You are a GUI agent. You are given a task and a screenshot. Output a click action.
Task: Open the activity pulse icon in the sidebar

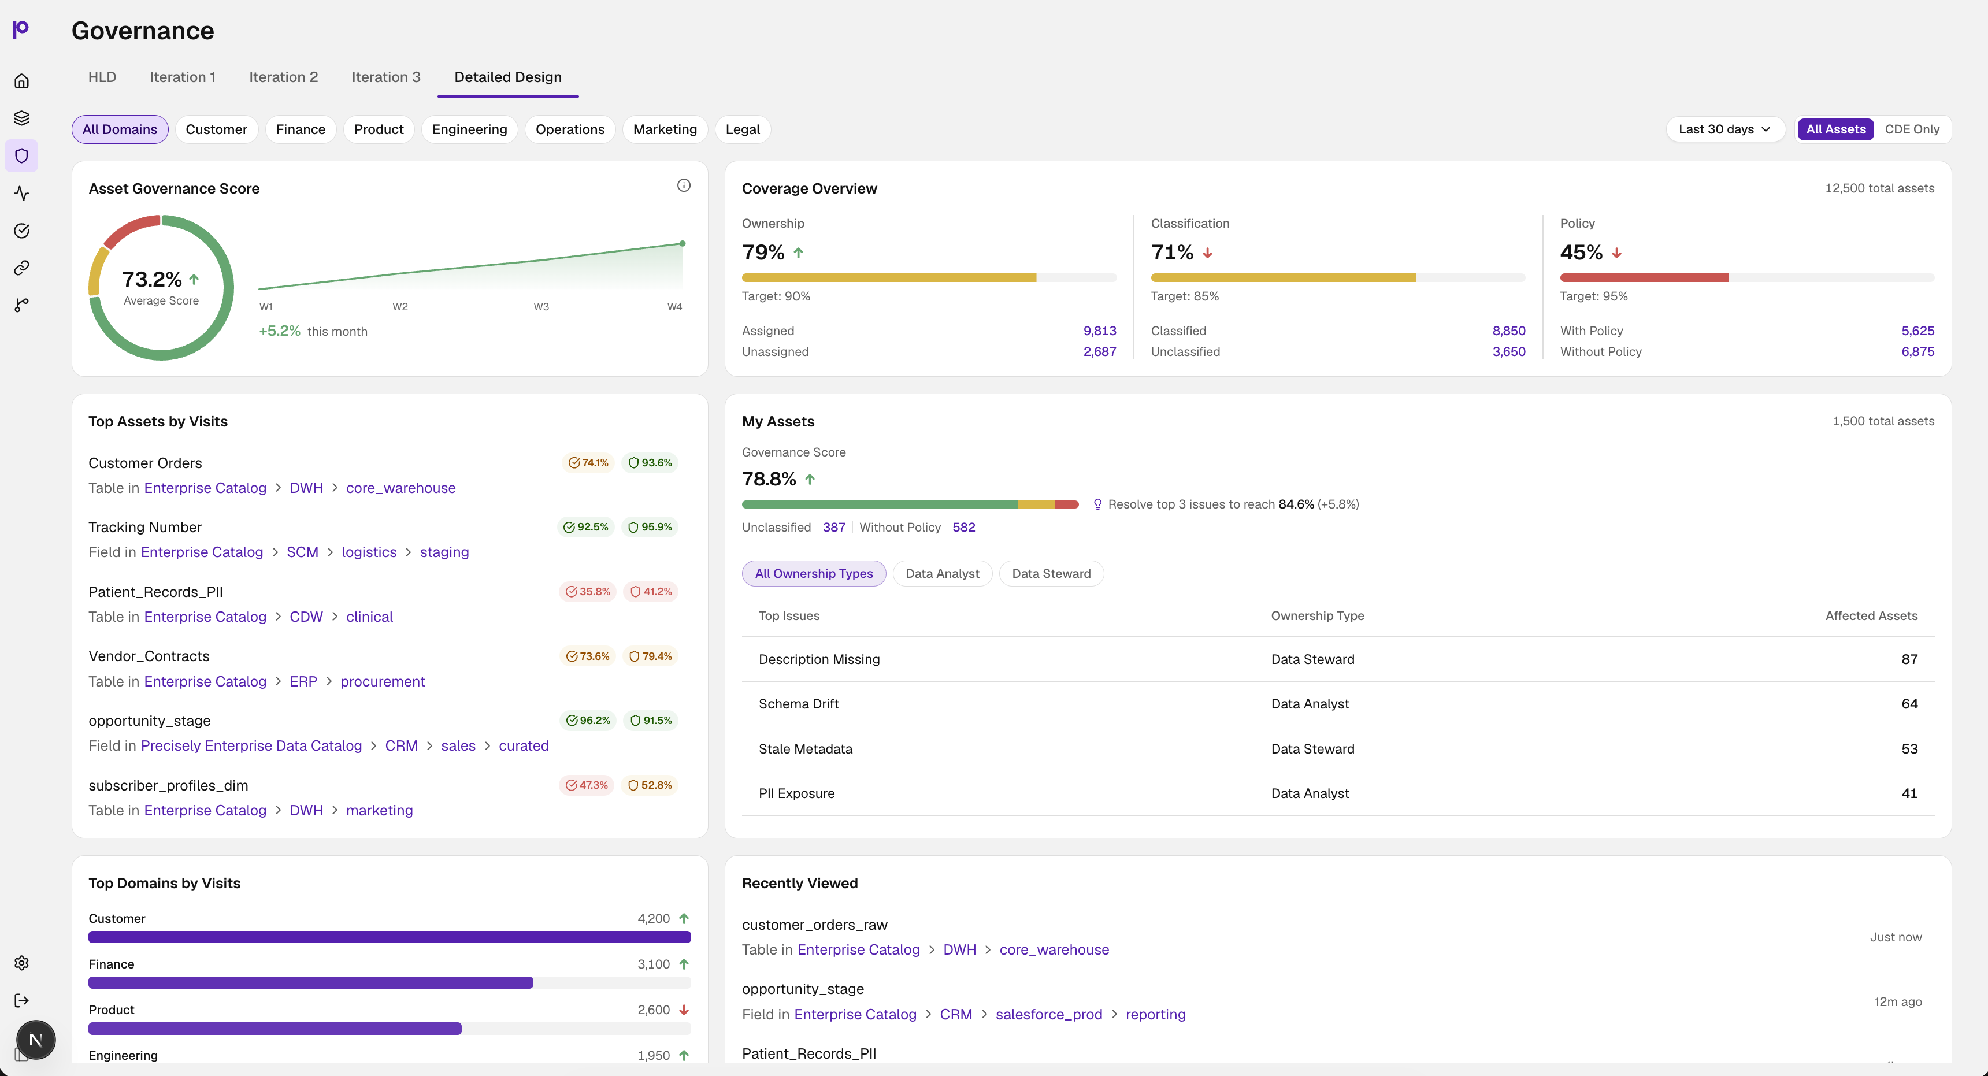(x=21, y=193)
